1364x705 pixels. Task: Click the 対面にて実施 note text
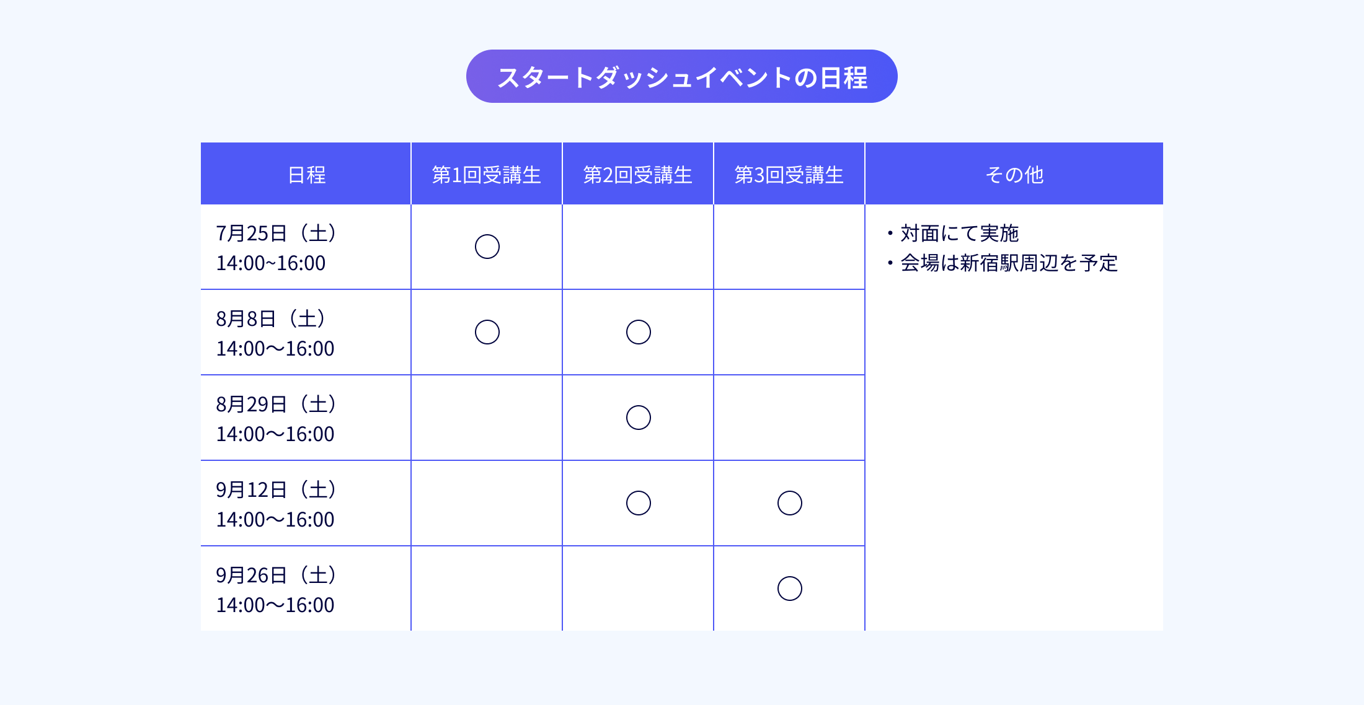click(959, 234)
